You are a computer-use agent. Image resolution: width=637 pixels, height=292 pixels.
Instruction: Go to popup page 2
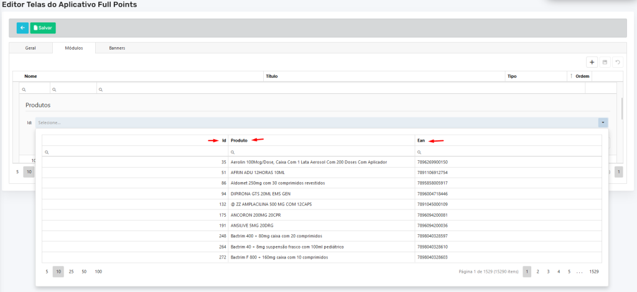[x=537, y=271]
